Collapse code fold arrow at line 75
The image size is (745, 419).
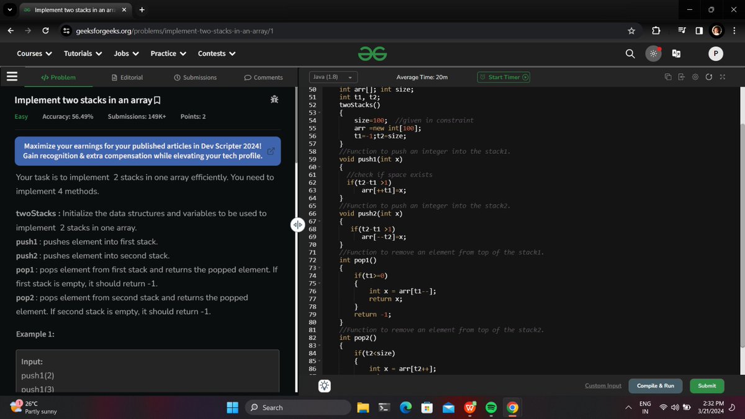pyautogui.click(x=319, y=284)
